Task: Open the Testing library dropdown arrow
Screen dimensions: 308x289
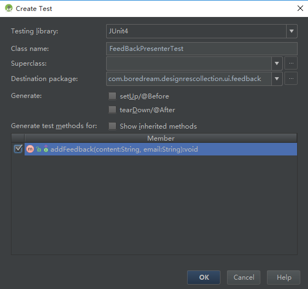Action: click(292, 31)
